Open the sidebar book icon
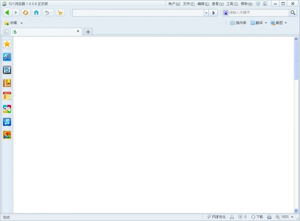The width and height of the screenshot is (300, 221). pyautogui.click(x=7, y=83)
